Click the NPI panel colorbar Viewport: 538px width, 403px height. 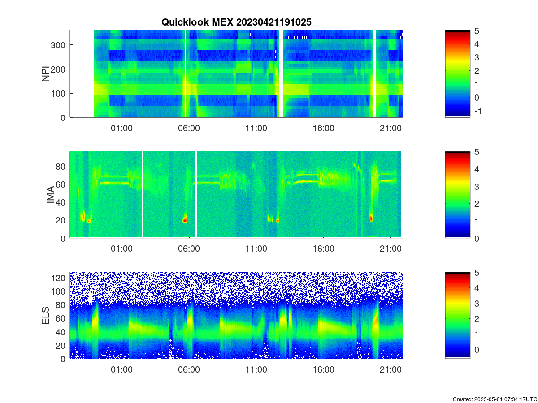tap(457, 74)
